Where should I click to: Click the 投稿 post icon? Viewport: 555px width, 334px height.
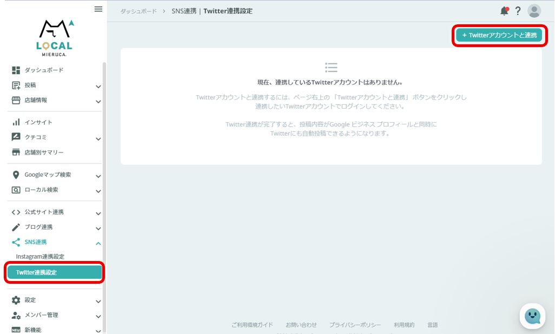pos(16,85)
